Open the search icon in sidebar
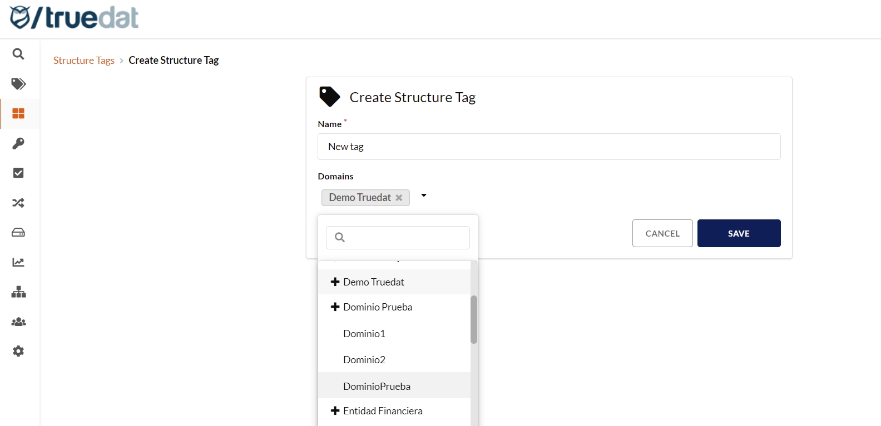Viewport: 881px width, 426px height. click(18, 54)
